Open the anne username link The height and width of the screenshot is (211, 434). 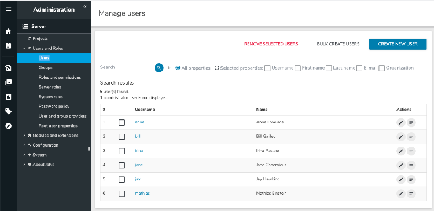pyautogui.click(x=139, y=122)
